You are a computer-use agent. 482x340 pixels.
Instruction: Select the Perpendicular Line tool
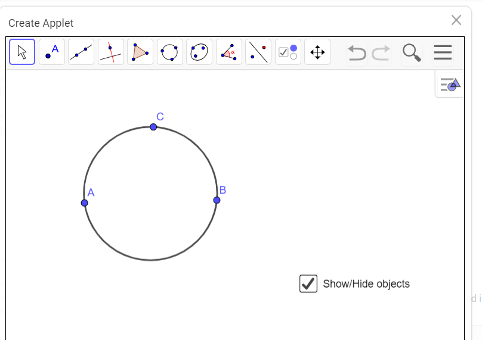pyautogui.click(x=111, y=52)
